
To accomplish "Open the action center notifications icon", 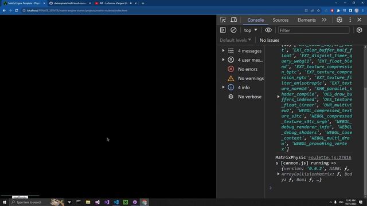I will [x=361, y=202].
